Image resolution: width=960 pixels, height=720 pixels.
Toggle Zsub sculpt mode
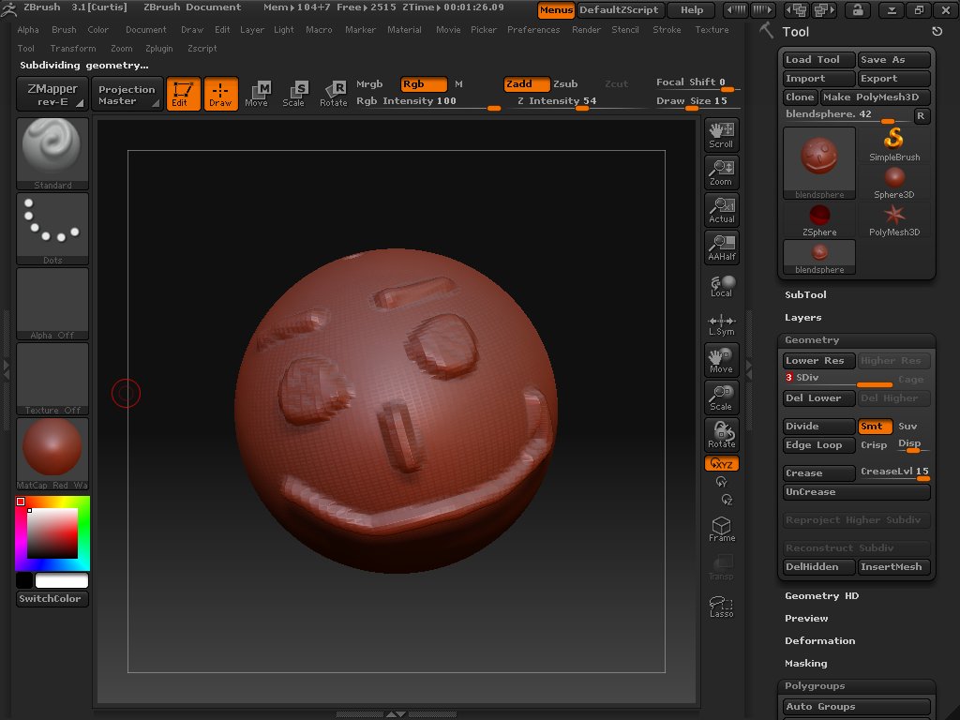coord(565,83)
